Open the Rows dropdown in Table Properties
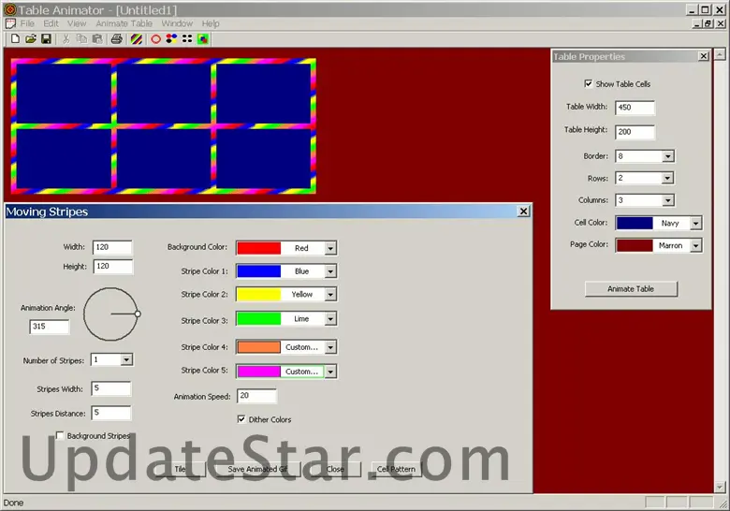730x511 pixels. point(666,179)
